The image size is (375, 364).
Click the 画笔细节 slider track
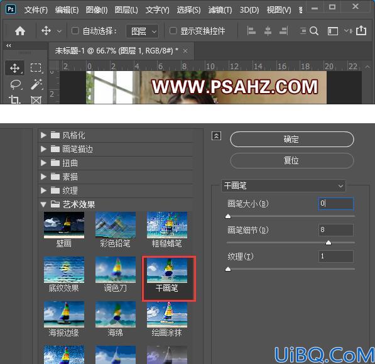click(291, 243)
